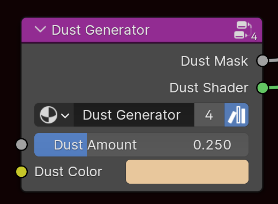The height and width of the screenshot is (204, 278).
Task: Select the gray wire from Dust Mask
Action: (273, 60)
